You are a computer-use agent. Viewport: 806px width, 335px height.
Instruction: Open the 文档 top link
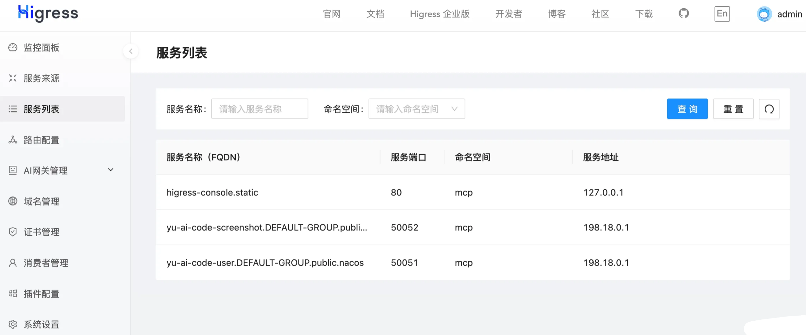coord(375,14)
